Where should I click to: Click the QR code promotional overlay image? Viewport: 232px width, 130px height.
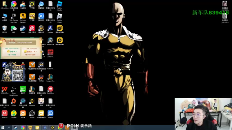(18, 75)
